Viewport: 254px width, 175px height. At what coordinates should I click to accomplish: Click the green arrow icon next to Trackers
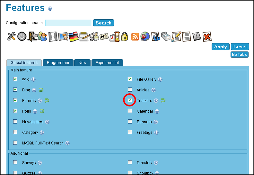click(163, 101)
